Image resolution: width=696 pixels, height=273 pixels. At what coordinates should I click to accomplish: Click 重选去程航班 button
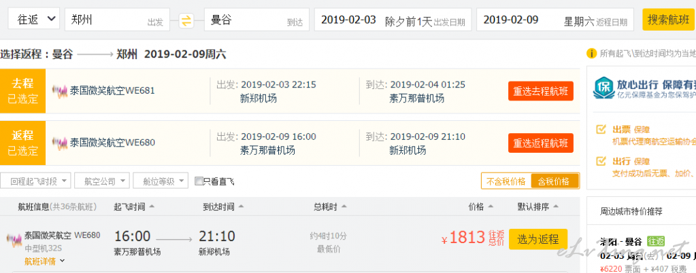[x=541, y=91]
